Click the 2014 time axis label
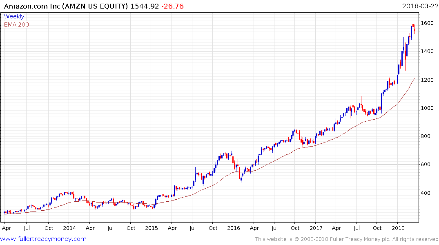439x245 pixels. (x=69, y=228)
